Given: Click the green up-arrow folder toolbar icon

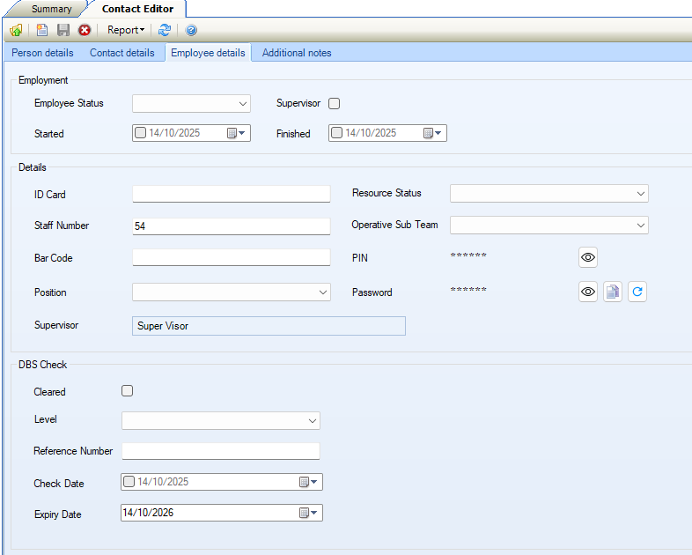Looking at the screenshot, I should click(16, 30).
